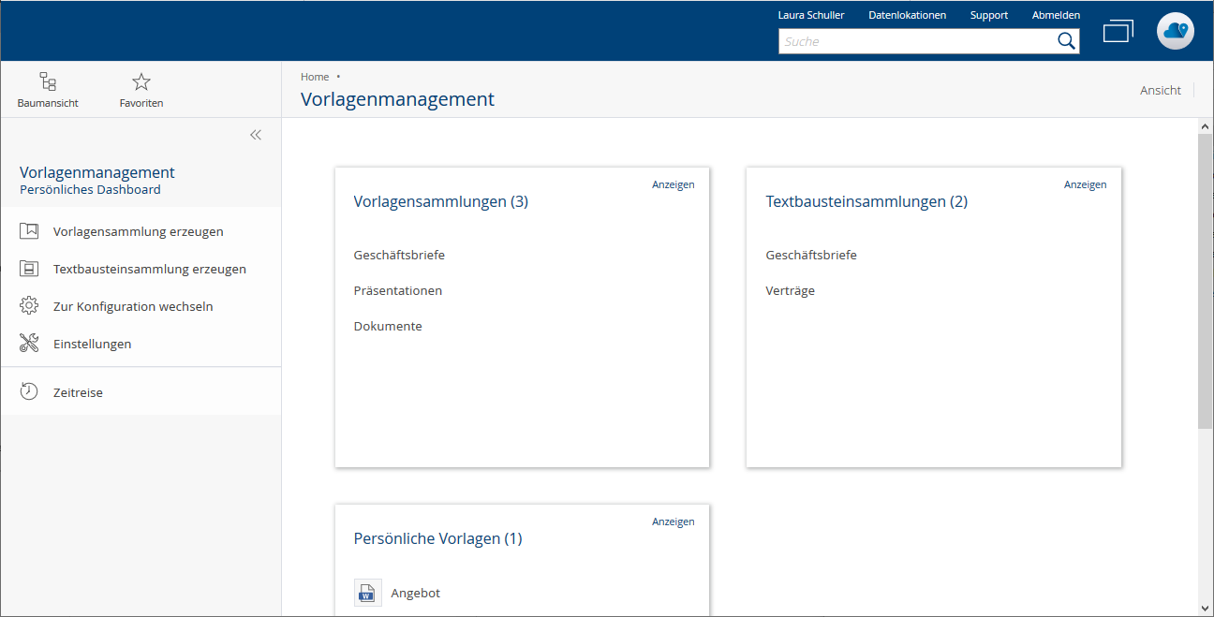Click Anzeigen on Persönliche Vorlagen card
This screenshot has height=617, width=1214.
[x=674, y=522]
